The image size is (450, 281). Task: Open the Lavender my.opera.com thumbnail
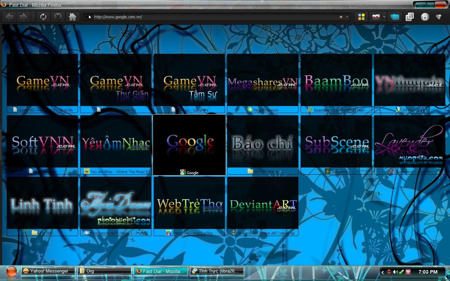pos(410,142)
